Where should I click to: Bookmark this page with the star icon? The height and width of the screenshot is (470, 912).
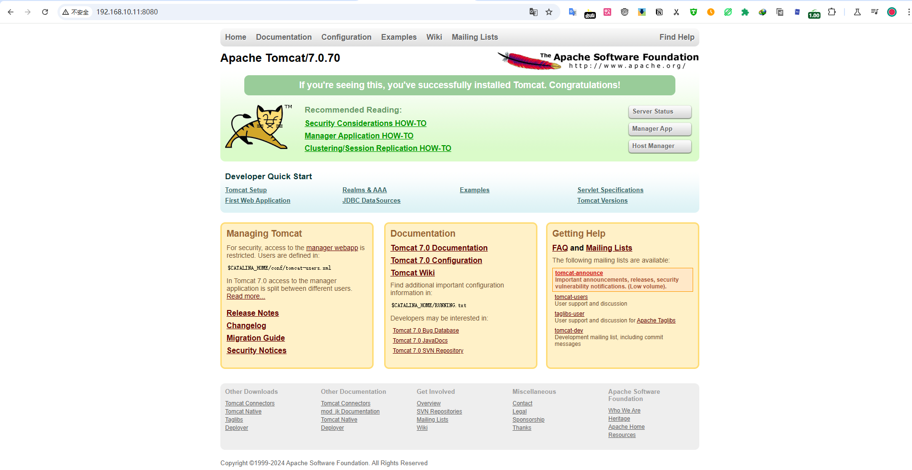(x=549, y=12)
